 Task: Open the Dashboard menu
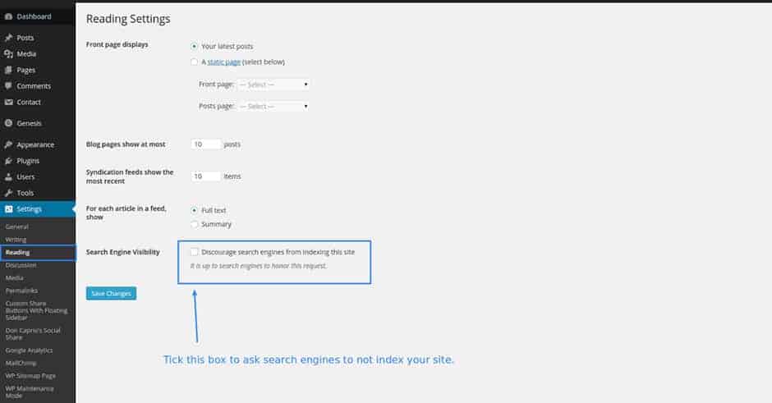click(x=38, y=16)
